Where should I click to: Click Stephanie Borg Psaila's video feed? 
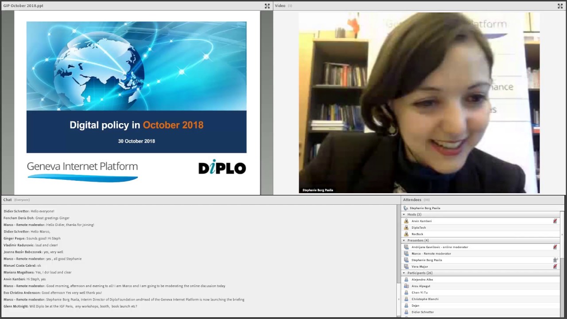click(x=419, y=103)
